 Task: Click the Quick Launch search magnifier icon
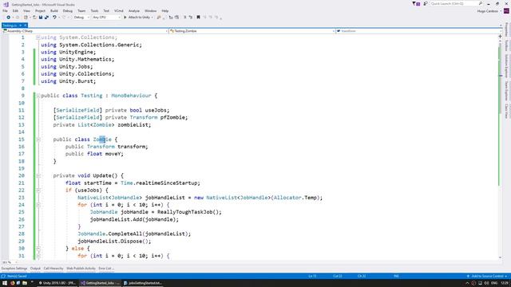pyautogui.click(x=481, y=3)
